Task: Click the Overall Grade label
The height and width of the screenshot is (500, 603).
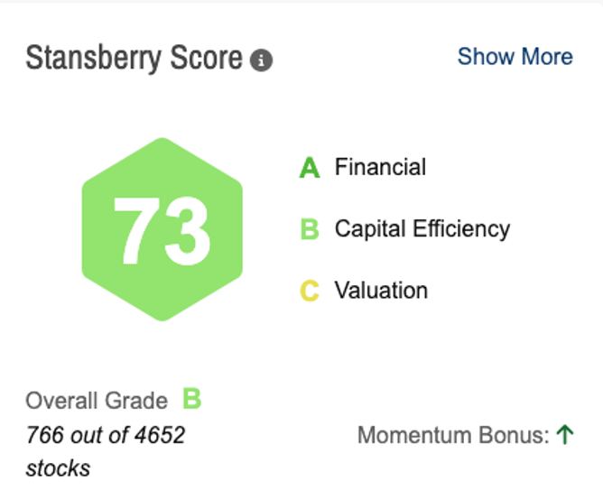Action: (x=97, y=401)
